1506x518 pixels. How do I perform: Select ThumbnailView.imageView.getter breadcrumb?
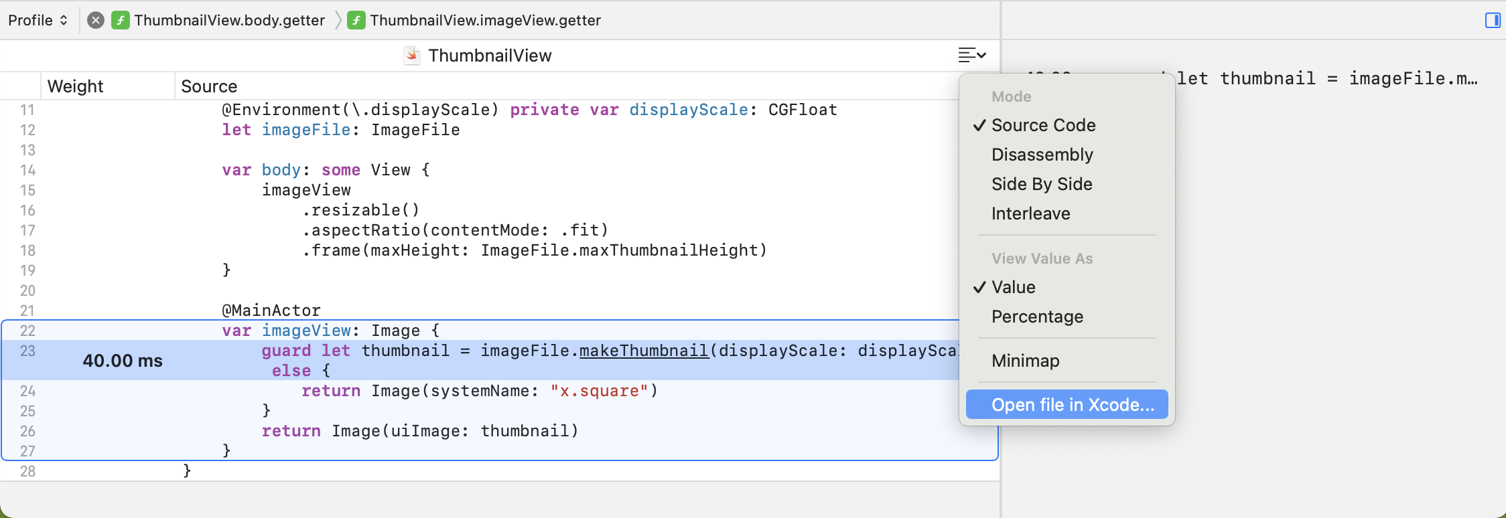point(485,20)
